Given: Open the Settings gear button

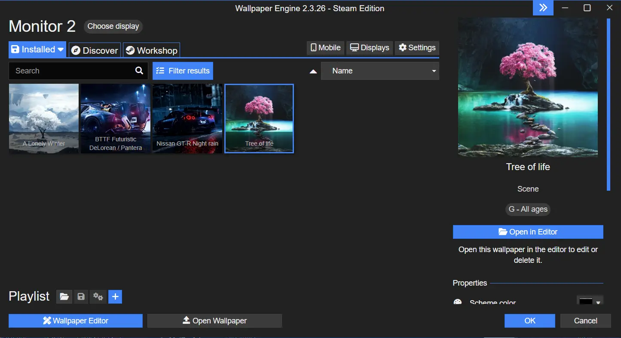Looking at the screenshot, I should pos(417,48).
